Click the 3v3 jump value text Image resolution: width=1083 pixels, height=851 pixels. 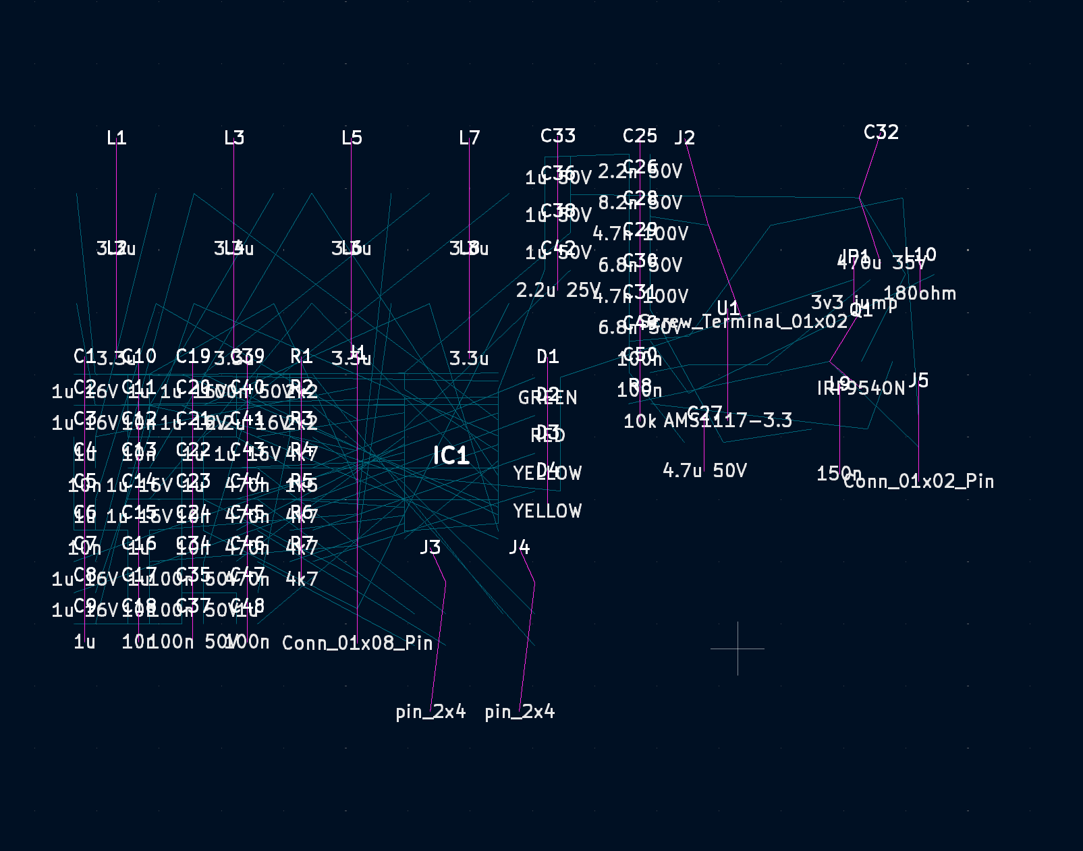coord(854,303)
